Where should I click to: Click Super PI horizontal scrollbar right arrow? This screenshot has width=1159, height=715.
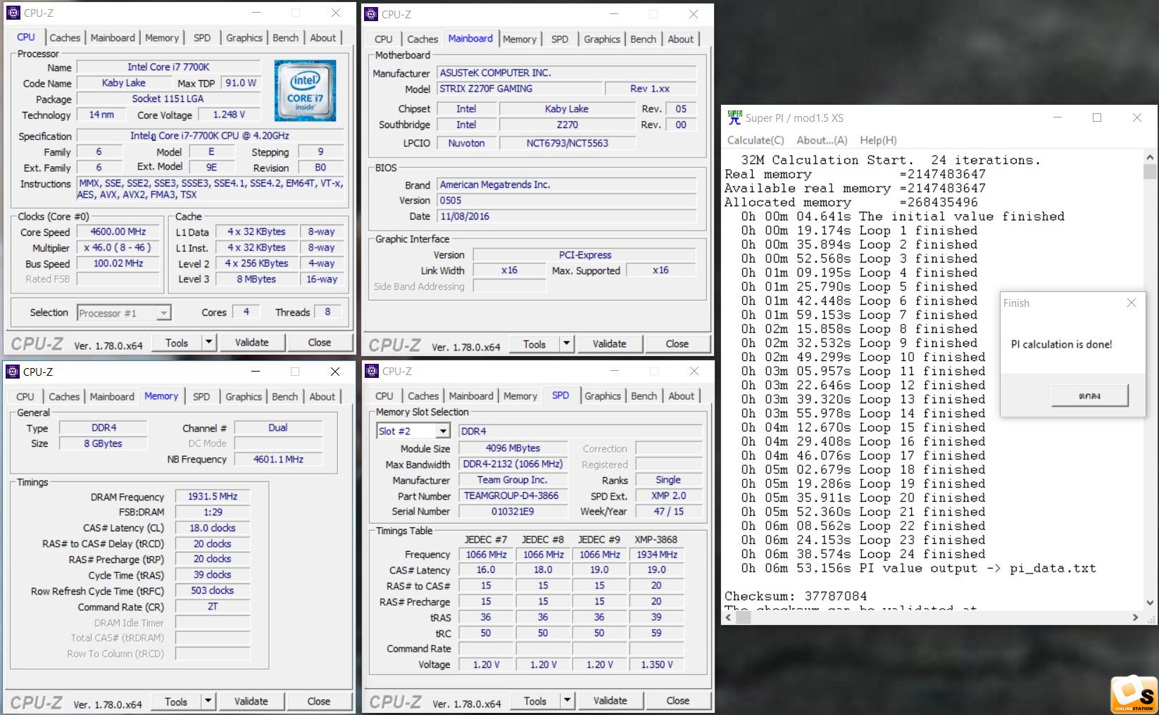[x=1135, y=618]
